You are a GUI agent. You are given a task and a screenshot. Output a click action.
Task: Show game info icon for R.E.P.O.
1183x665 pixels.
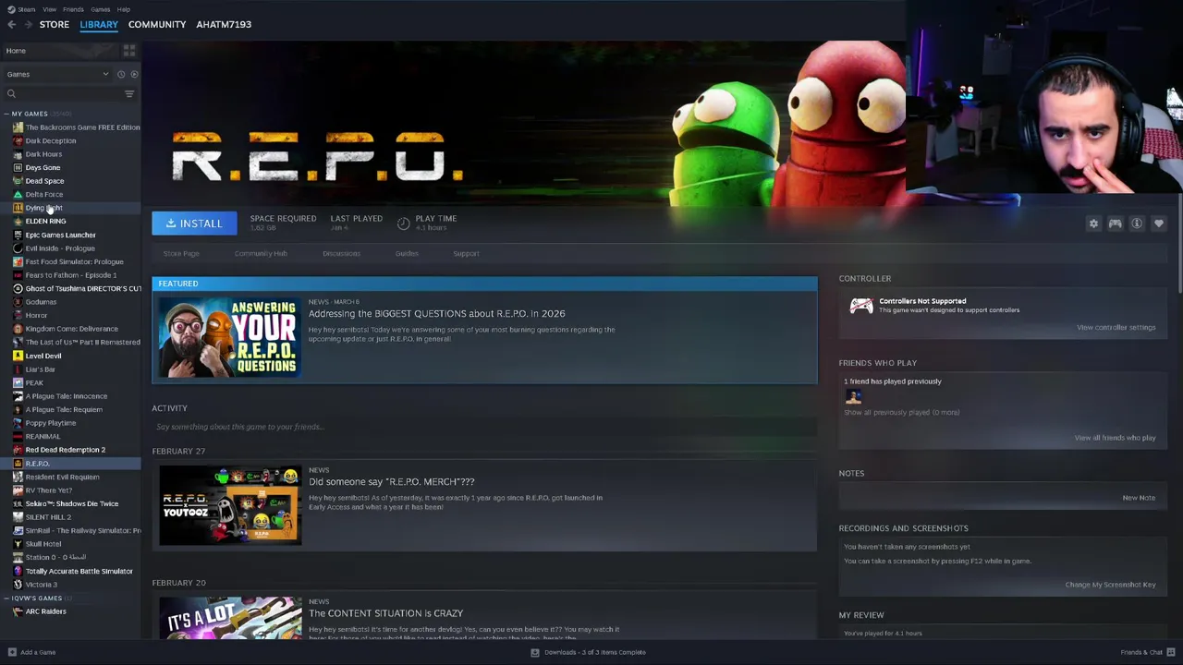click(x=1137, y=224)
